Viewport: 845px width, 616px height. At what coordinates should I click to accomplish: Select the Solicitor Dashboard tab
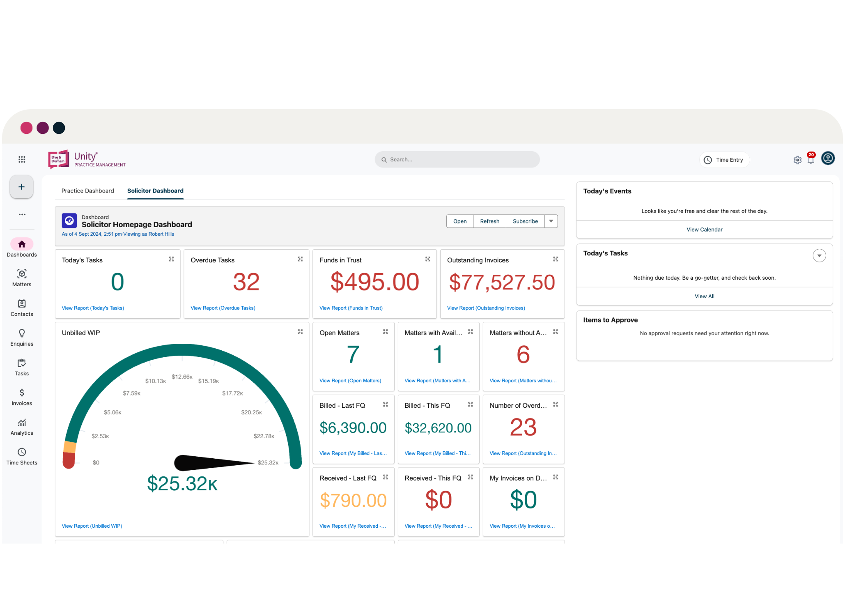pyautogui.click(x=155, y=191)
